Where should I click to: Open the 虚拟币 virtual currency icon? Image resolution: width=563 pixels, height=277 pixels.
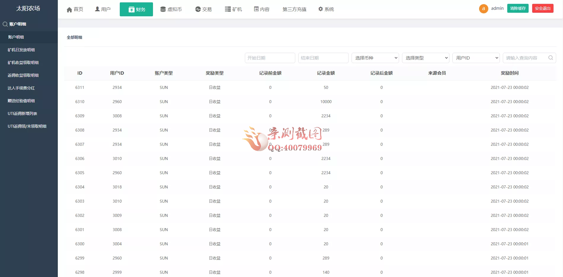click(162, 9)
